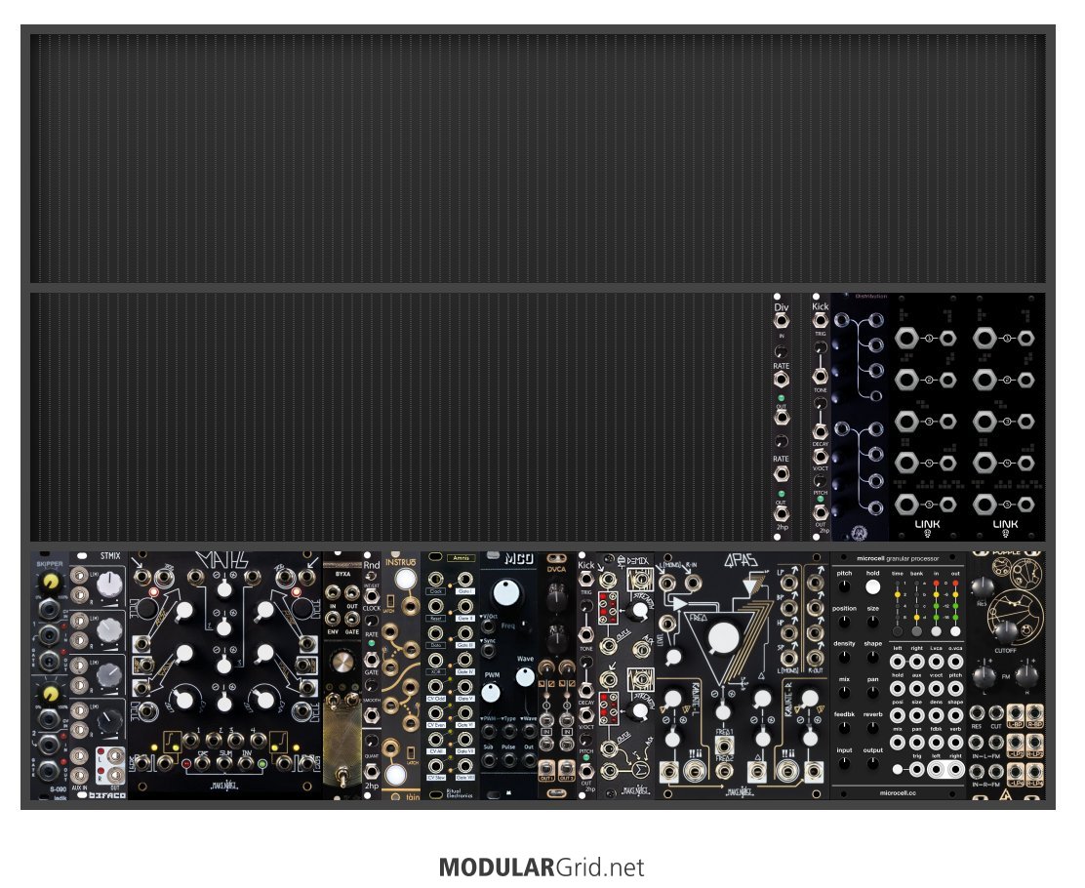This screenshot has width=1085, height=888.
Task: Click the Distribution module's lower-group input jack
Action: point(842,428)
